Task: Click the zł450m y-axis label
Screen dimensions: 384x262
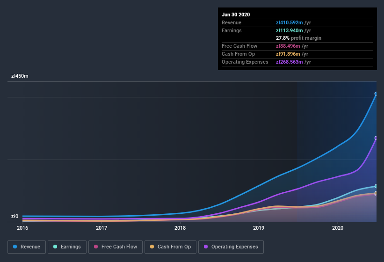Action: pos(20,76)
